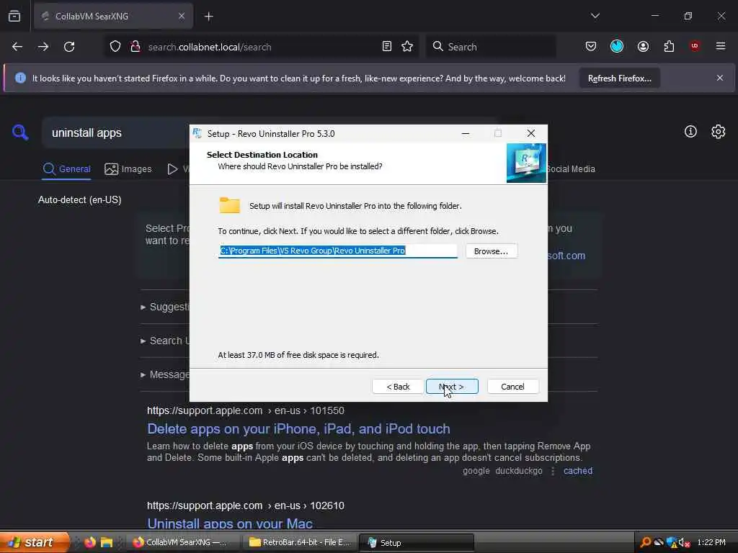
Task: Click the Refresh Firefox... button
Action: 619,78
